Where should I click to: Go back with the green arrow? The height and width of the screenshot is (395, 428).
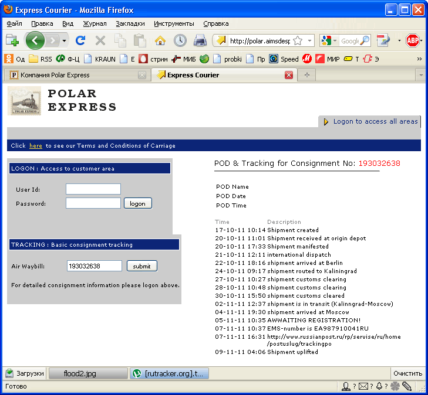click(35, 40)
